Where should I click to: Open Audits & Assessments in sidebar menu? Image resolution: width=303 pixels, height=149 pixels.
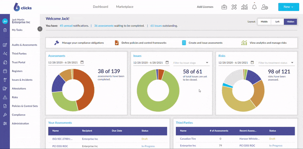24,45
